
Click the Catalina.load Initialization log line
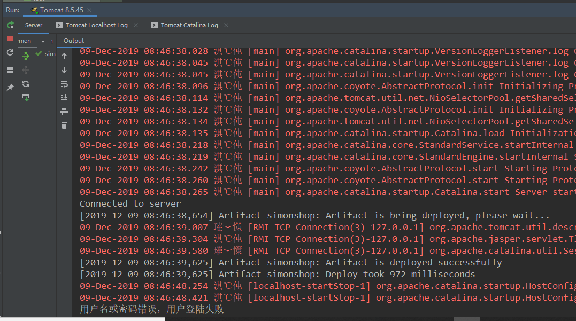pyautogui.click(x=328, y=133)
